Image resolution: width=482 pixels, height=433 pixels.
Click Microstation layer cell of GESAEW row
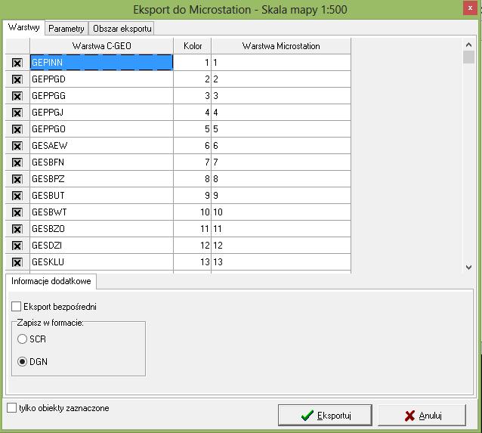[281, 145]
